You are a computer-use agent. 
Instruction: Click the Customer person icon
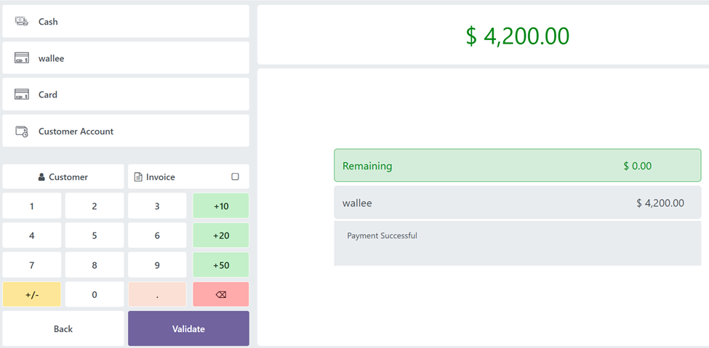pos(41,177)
